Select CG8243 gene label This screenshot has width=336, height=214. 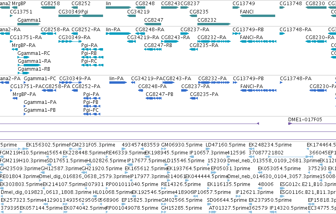171,4
